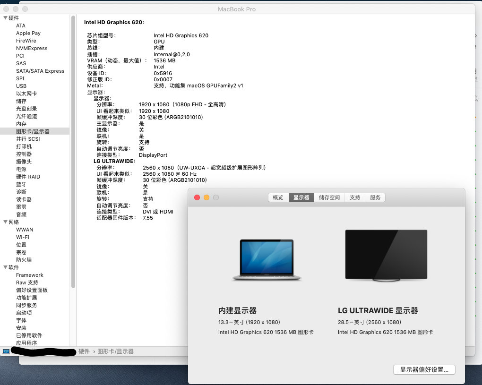Switch to the 服务 service tab
The image size is (482, 385).
pos(375,197)
